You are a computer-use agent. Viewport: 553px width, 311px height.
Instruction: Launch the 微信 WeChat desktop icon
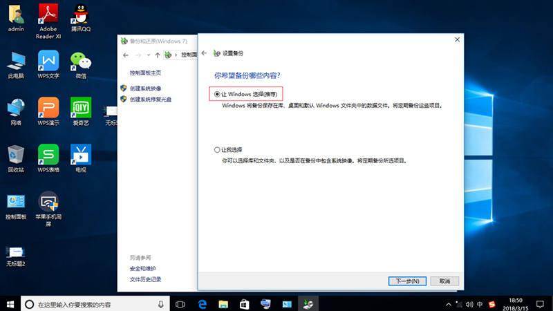pyautogui.click(x=81, y=65)
